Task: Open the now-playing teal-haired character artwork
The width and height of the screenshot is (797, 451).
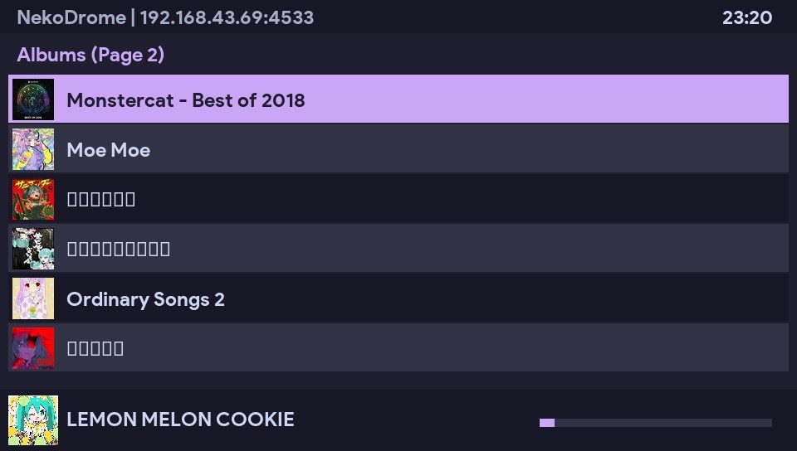Action: pos(33,419)
